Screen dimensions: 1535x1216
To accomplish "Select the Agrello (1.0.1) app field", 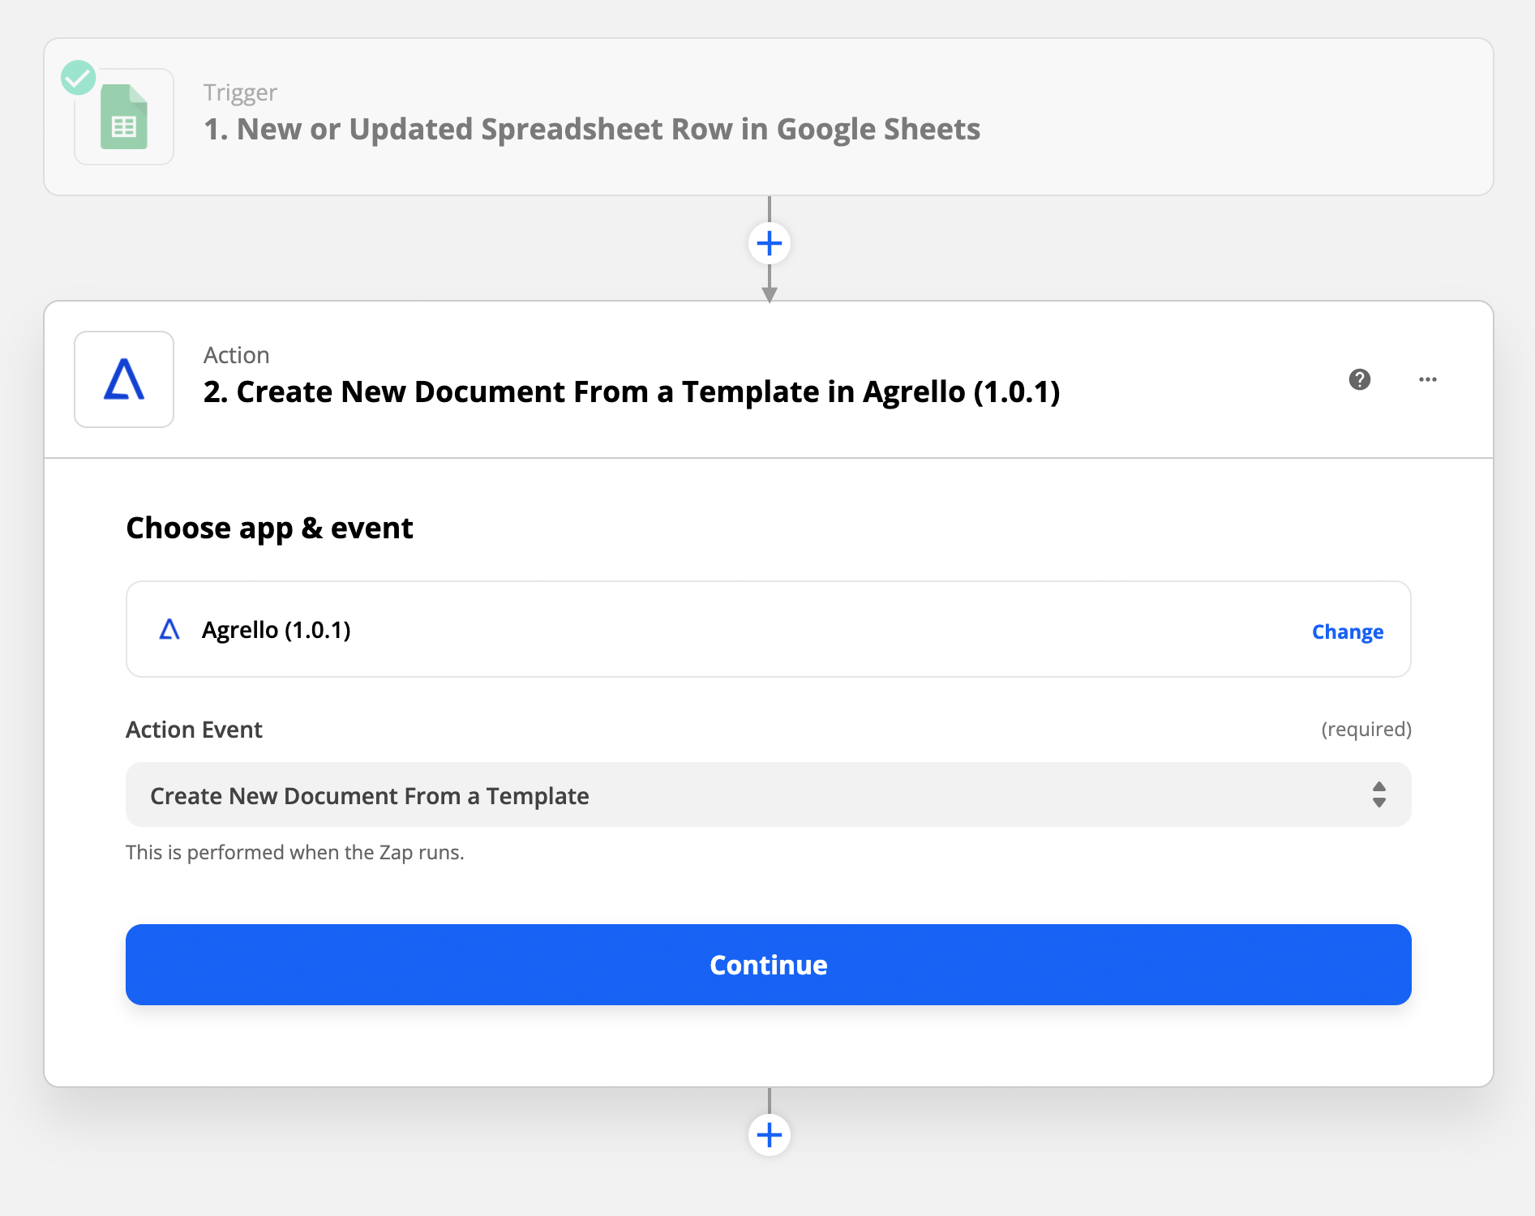I will coord(769,629).
